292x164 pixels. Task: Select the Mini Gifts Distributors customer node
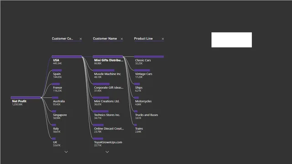tap(108, 60)
